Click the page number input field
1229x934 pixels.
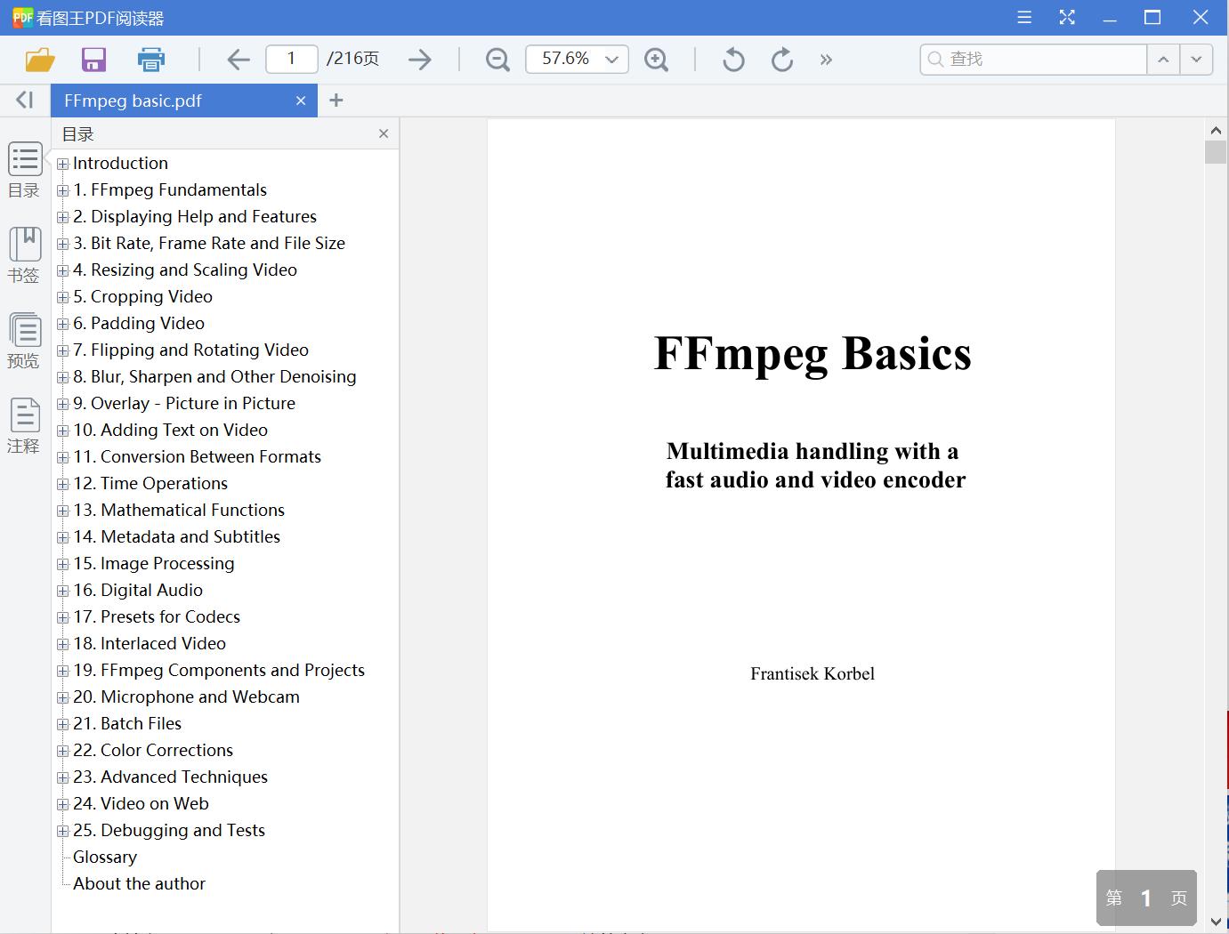(291, 60)
